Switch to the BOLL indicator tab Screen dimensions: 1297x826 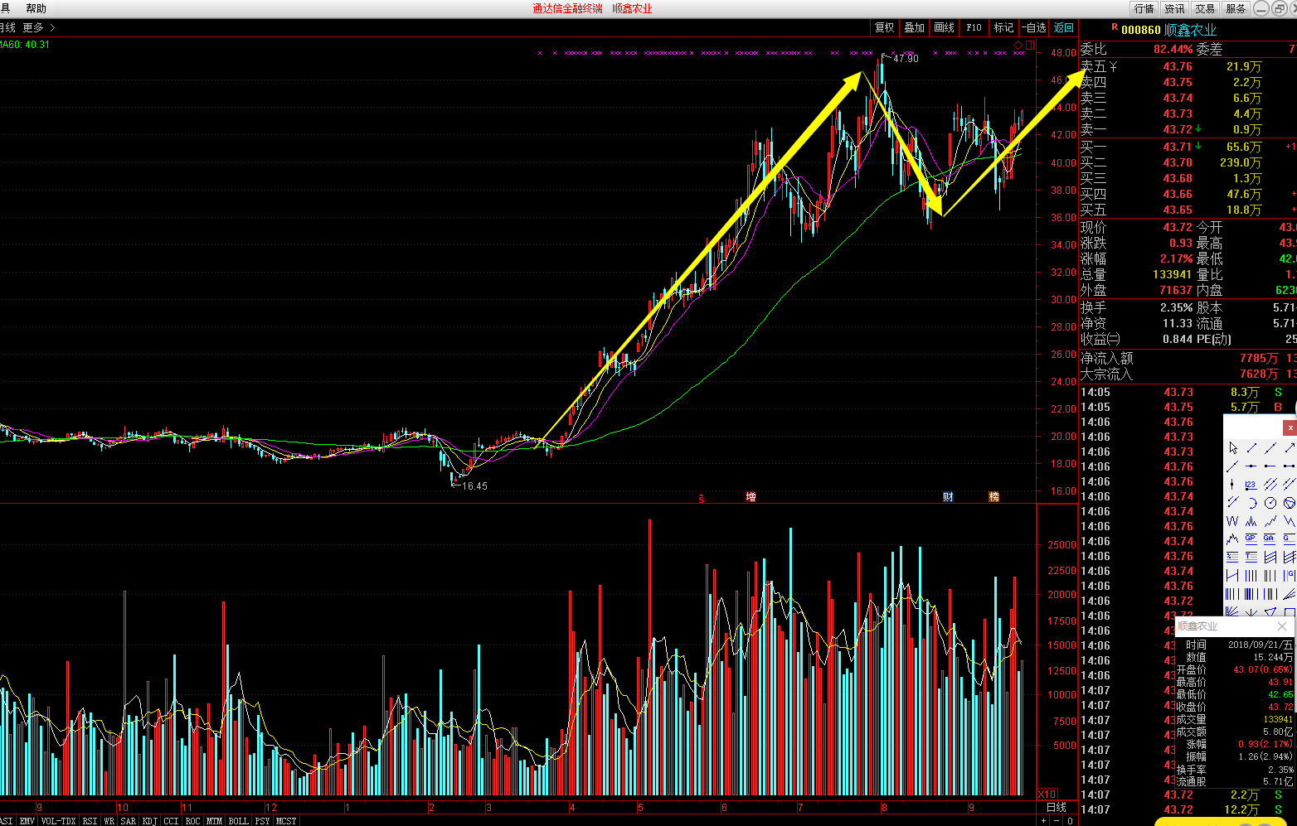click(239, 821)
